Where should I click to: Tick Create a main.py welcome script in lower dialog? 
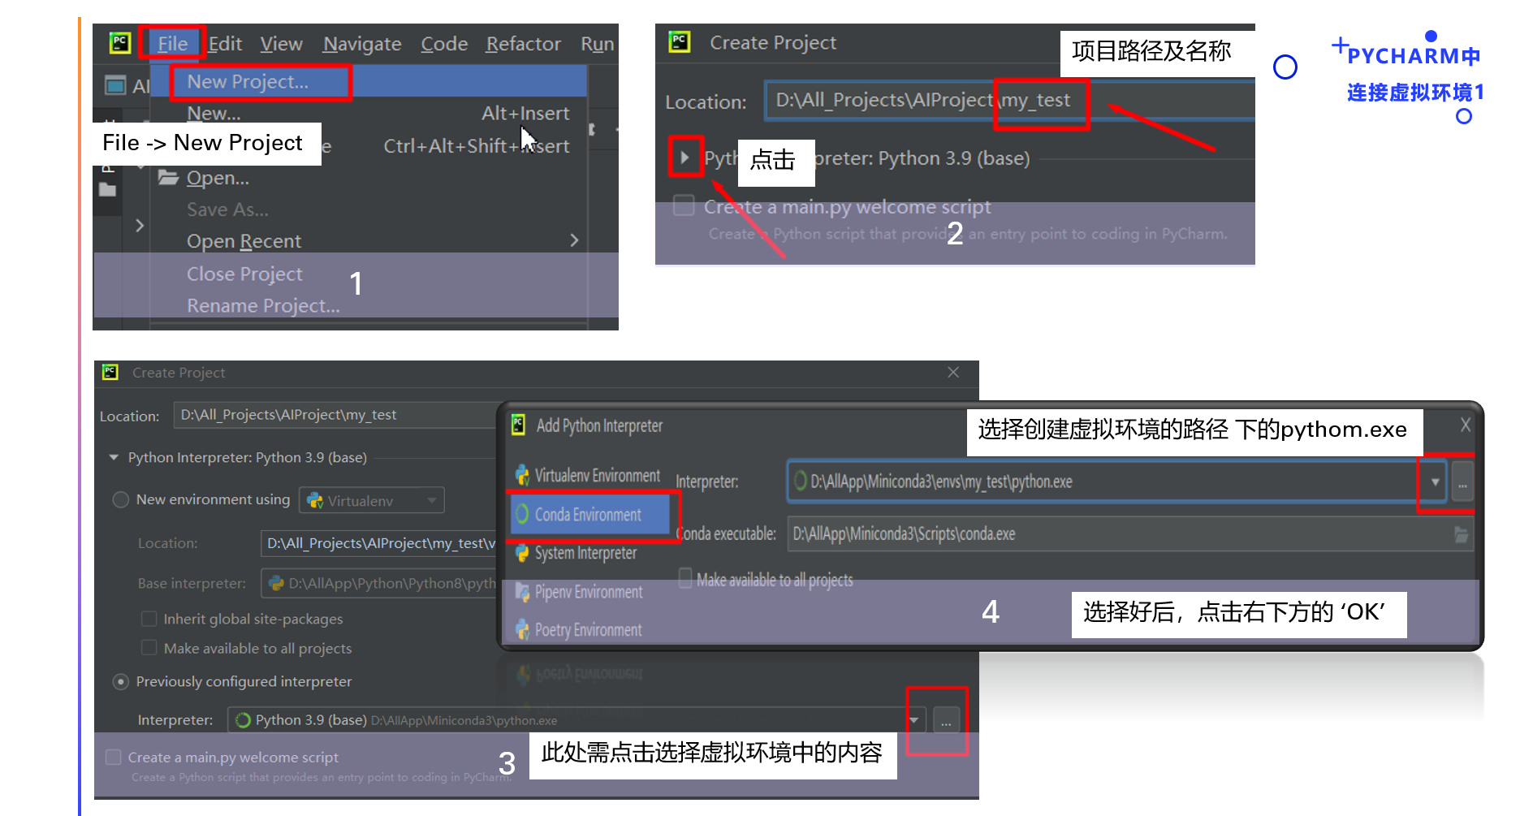(x=114, y=757)
